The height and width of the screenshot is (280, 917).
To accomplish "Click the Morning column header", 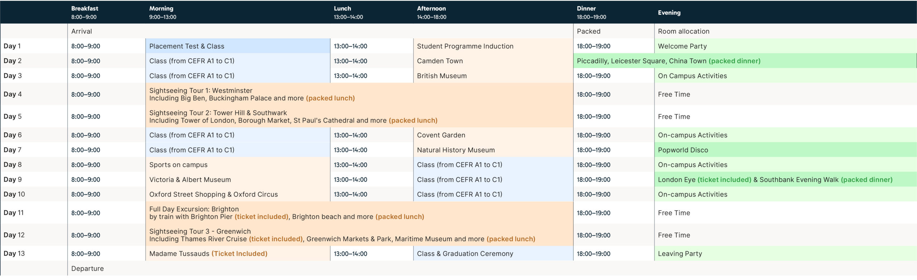I will (x=161, y=12).
